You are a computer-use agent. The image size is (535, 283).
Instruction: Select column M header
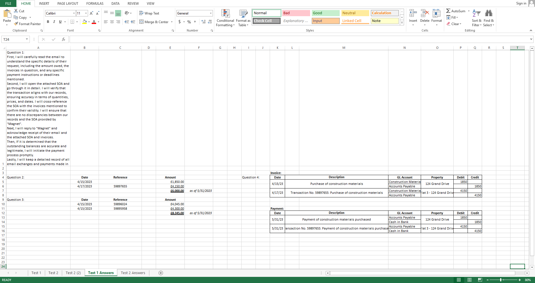point(344,48)
